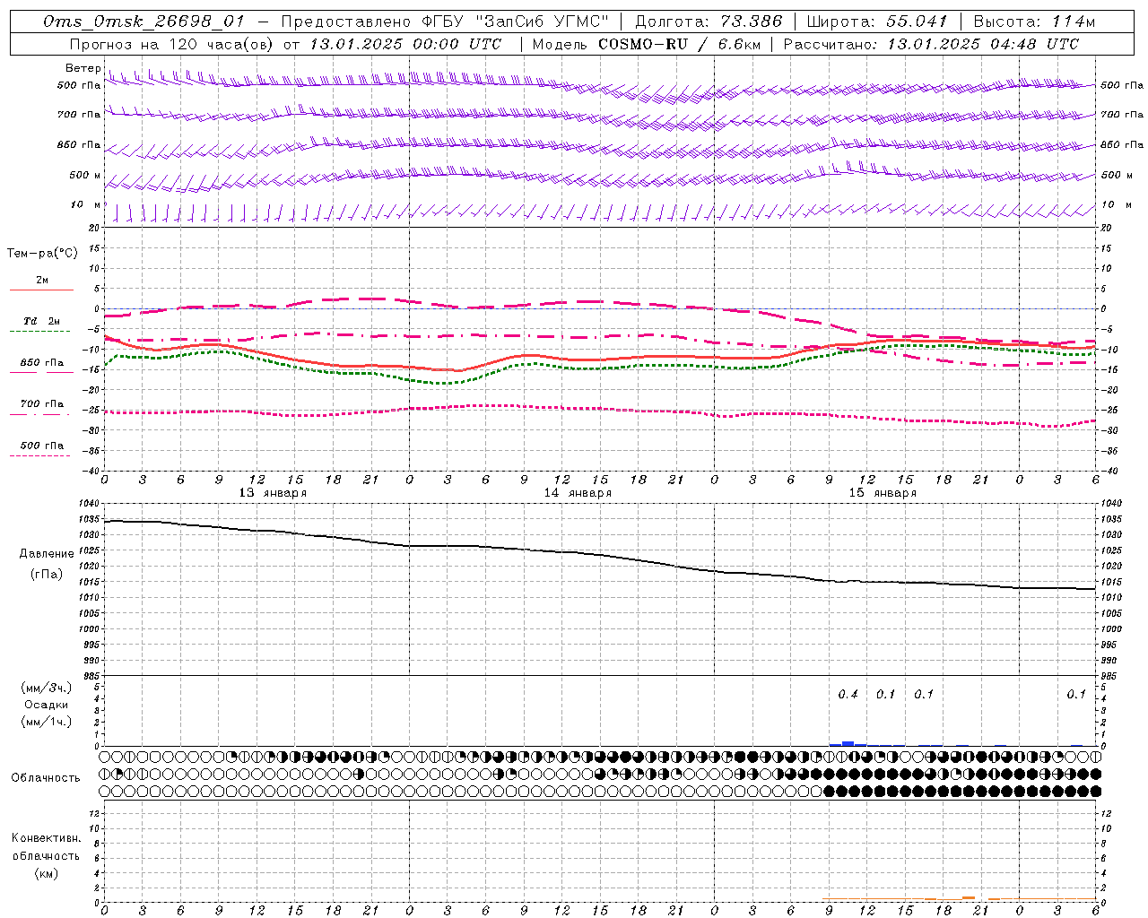Click the Конвективн. panel label
Viewport: 1148px width, 918px height.
pos(46,838)
